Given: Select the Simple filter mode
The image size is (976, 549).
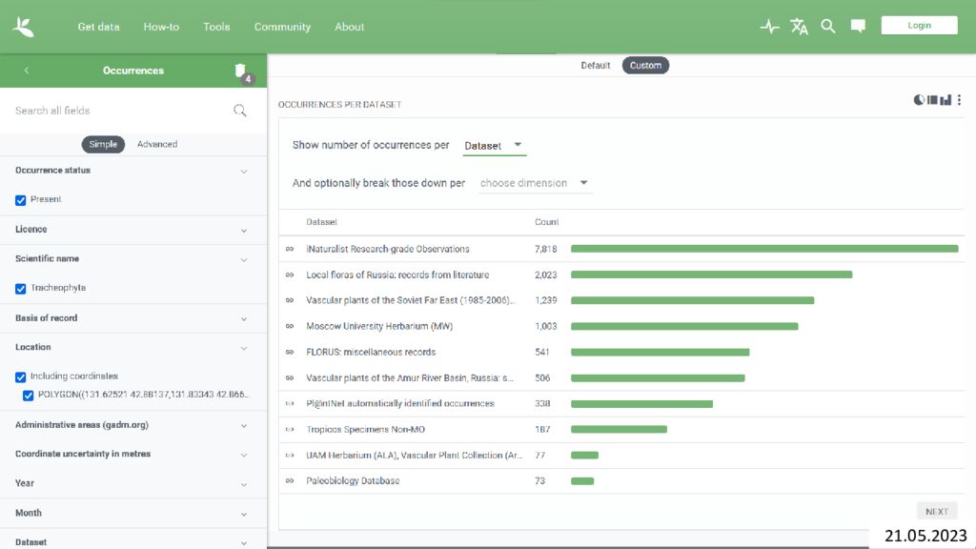Looking at the screenshot, I should click(x=103, y=145).
